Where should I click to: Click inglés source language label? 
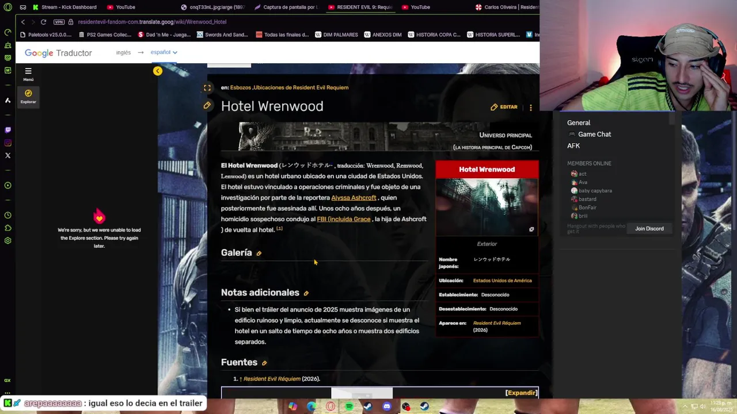point(123,52)
